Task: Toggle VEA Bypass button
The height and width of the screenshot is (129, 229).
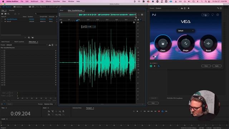Action: pos(205,15)
